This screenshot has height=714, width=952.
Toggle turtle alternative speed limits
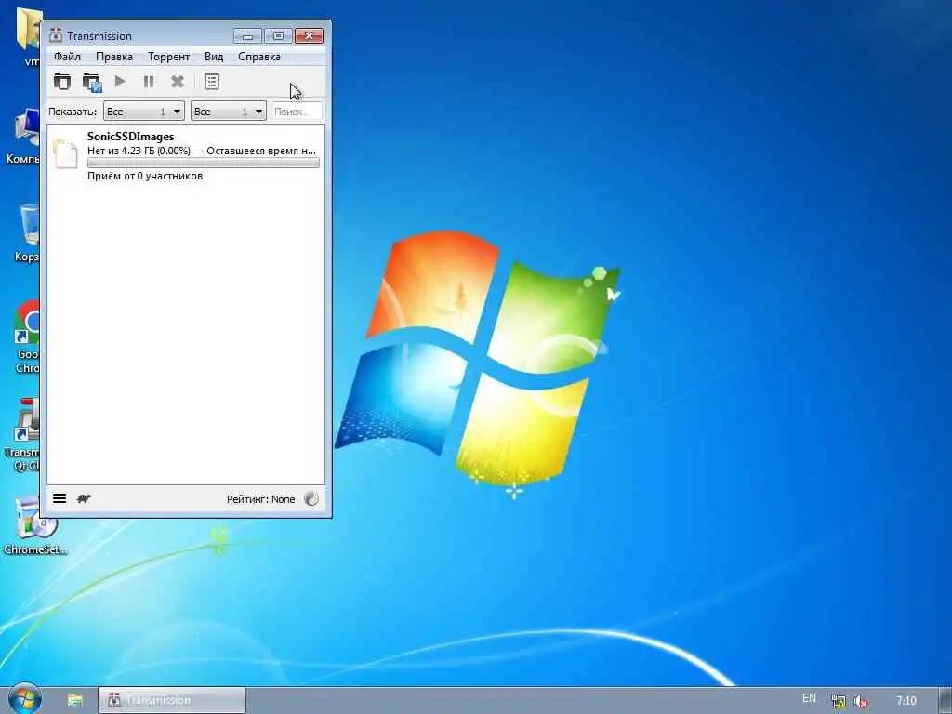pos(84,498)
